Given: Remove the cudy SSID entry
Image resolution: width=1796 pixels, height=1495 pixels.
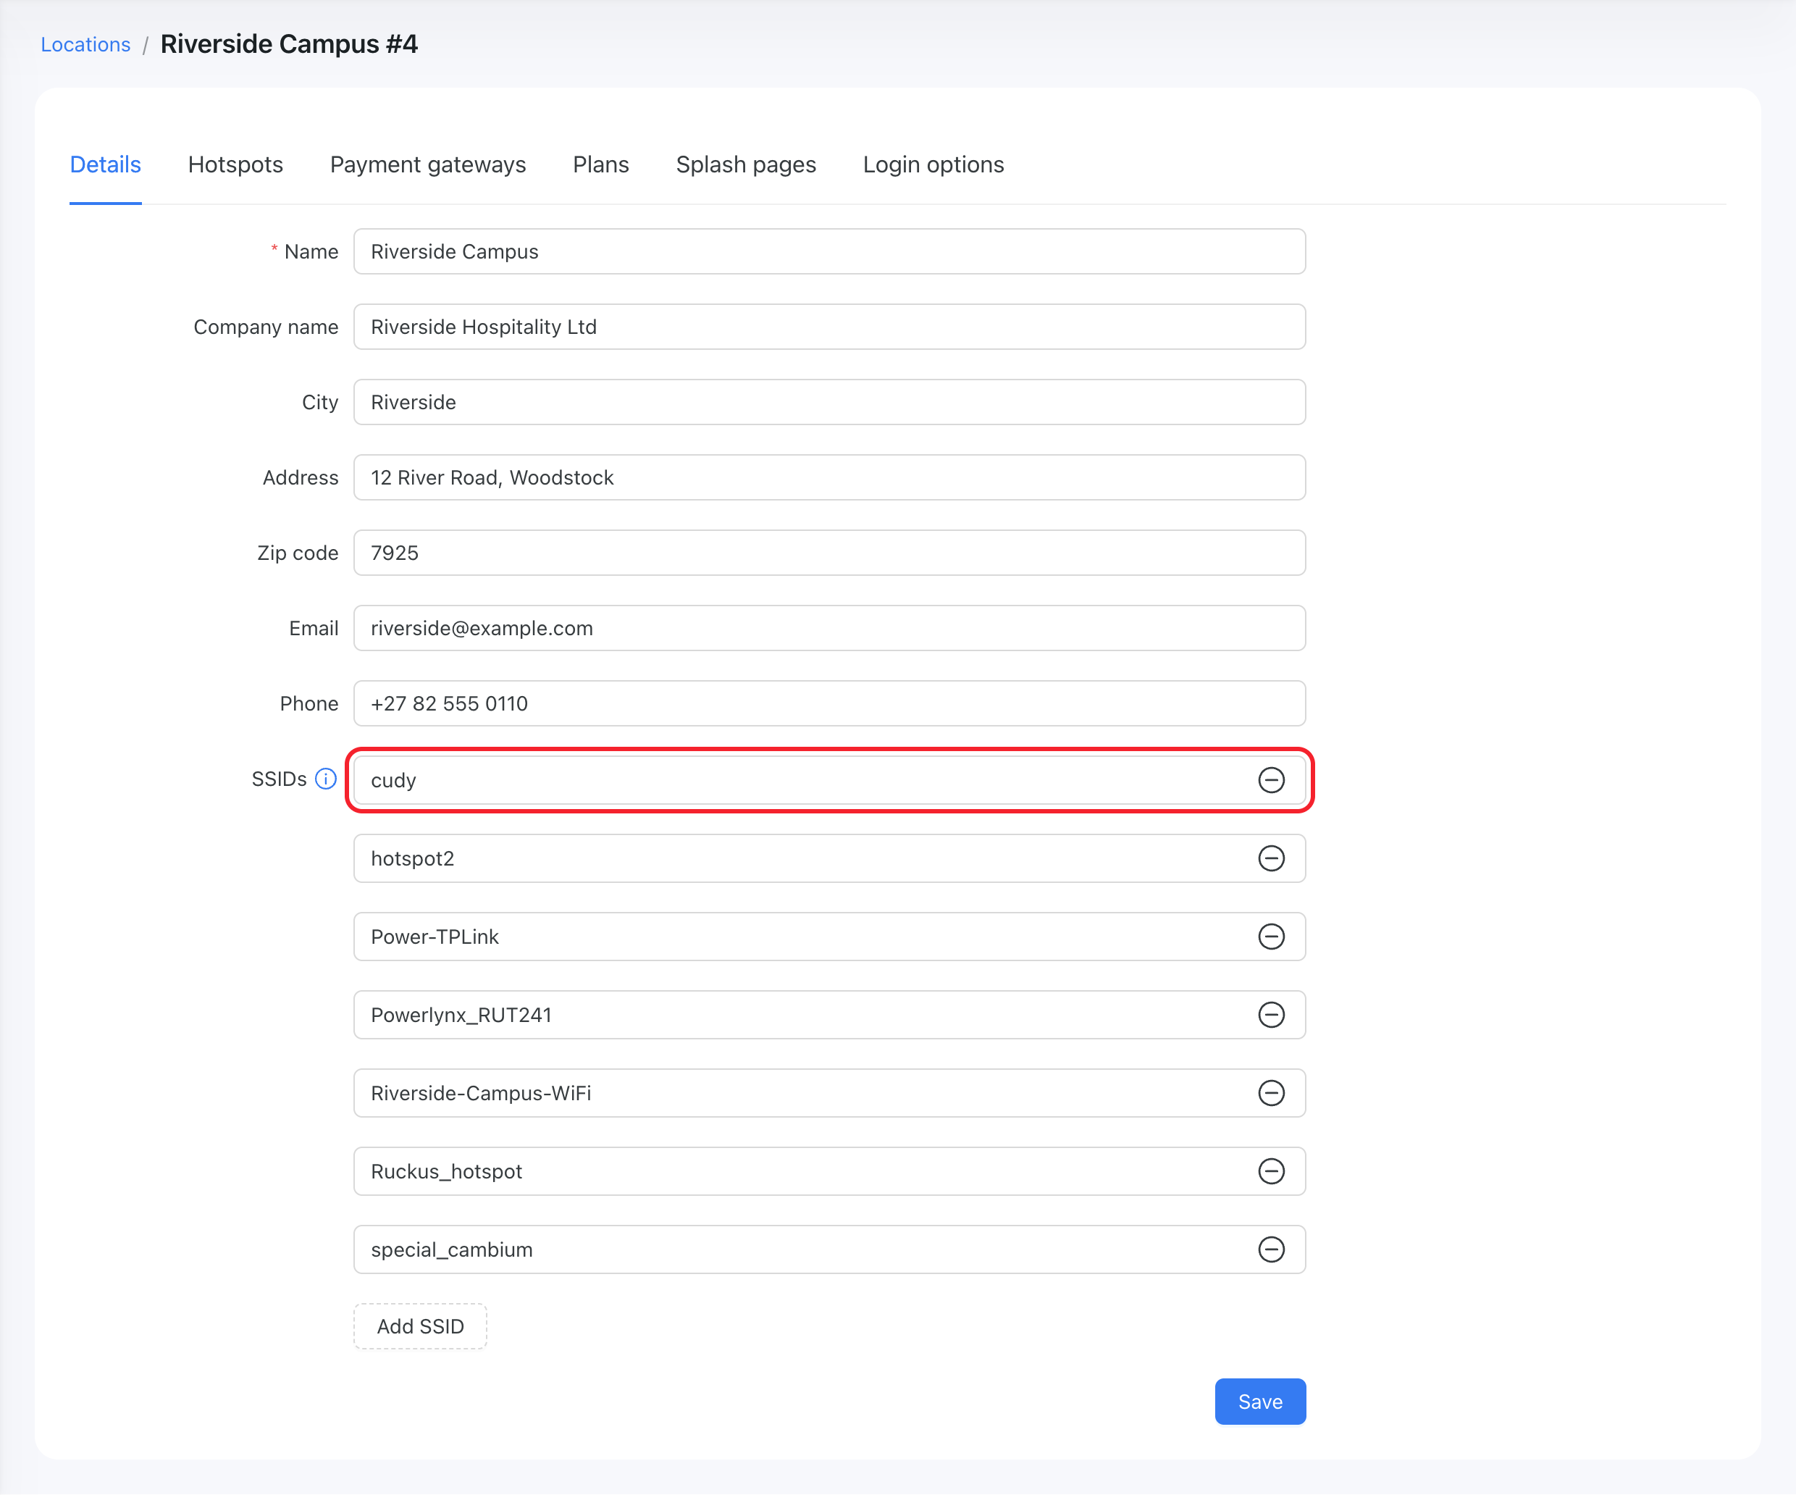Looking at the screenshot, I should coord(1271,780).
